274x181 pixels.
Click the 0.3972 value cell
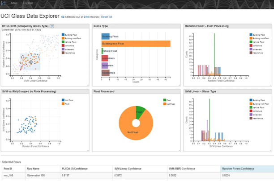[140, 176]
